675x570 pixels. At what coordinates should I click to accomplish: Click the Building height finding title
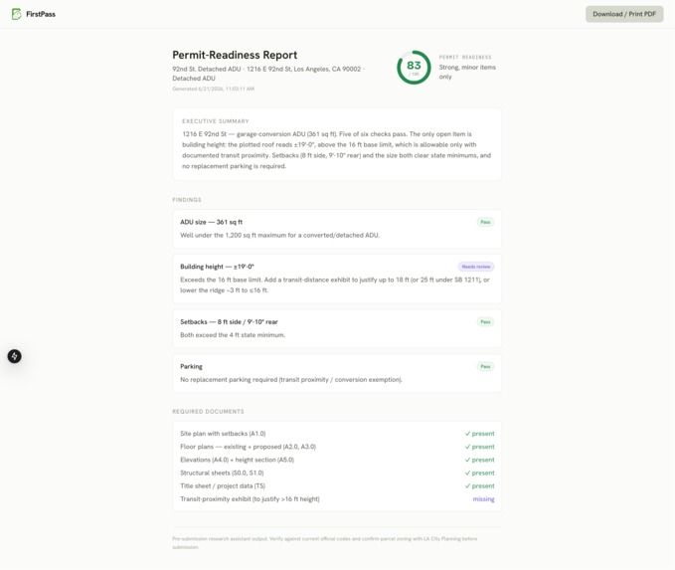pyautogui.click(x=217, y=267)
